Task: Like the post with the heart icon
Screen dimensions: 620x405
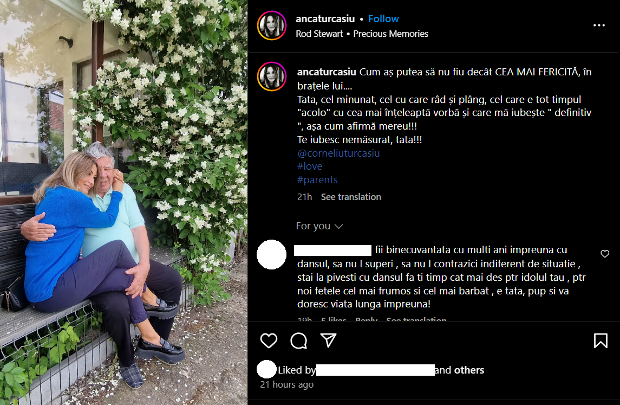Action: (x=269, y=340)
